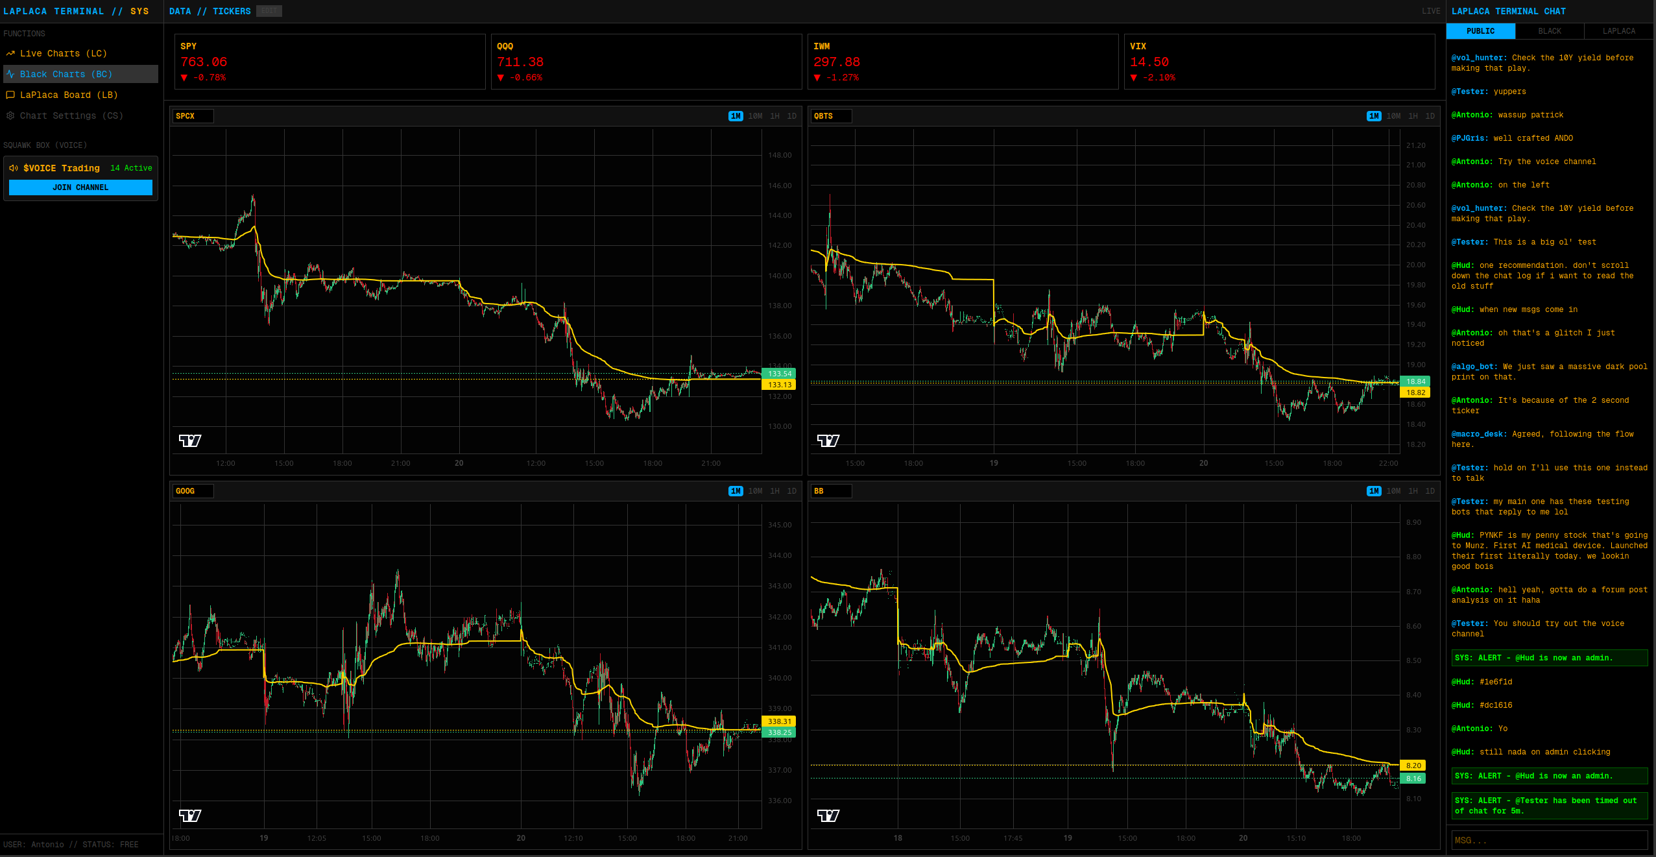Click the green 338.25 price label

click(779, 732)
